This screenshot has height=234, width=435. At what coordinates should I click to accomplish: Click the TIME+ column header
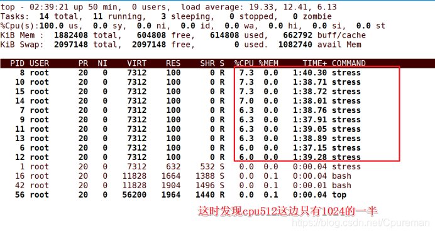click(314, 63)
